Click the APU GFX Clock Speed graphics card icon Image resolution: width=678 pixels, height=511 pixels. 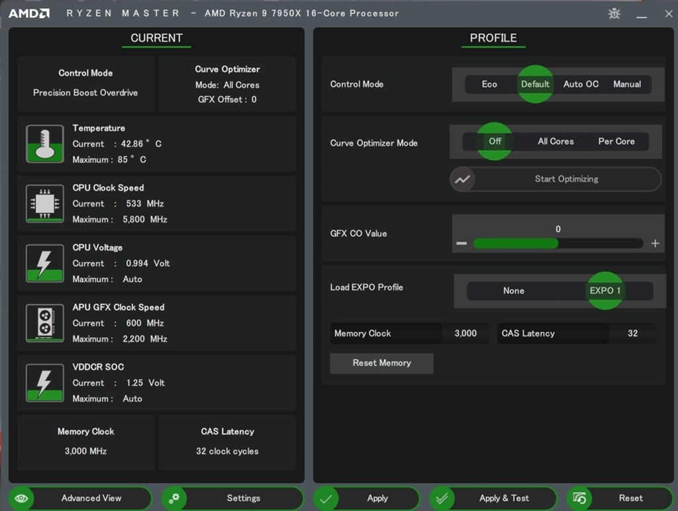tap(44, 323)
